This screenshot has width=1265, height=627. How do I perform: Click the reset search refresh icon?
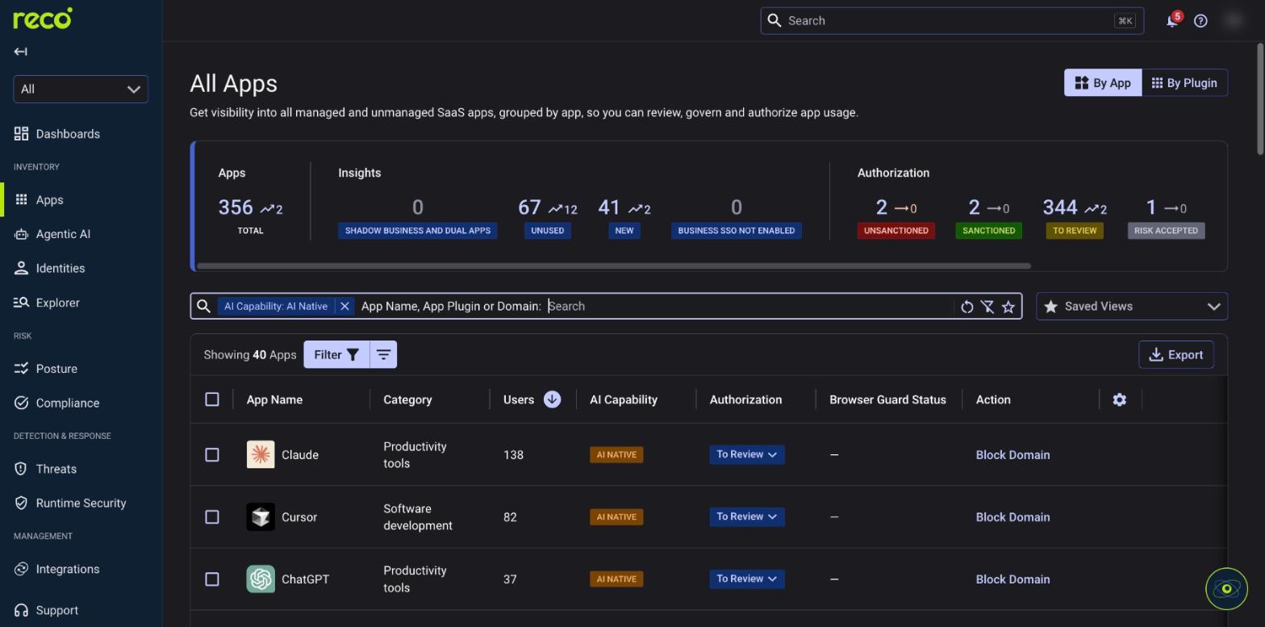pyautogui.click(x=966, y=307)
